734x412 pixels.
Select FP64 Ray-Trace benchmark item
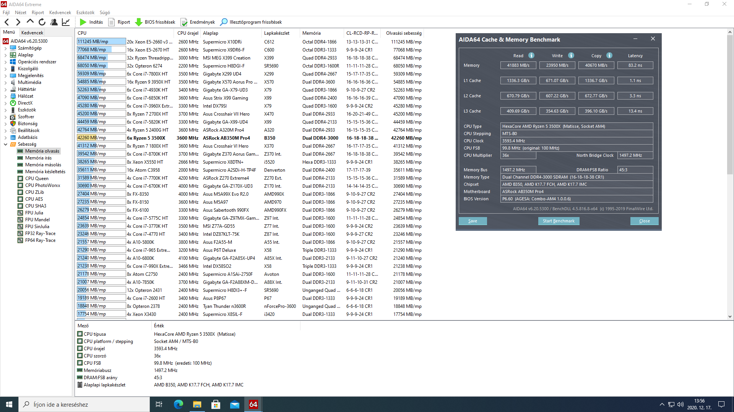[x=40, y=240]
